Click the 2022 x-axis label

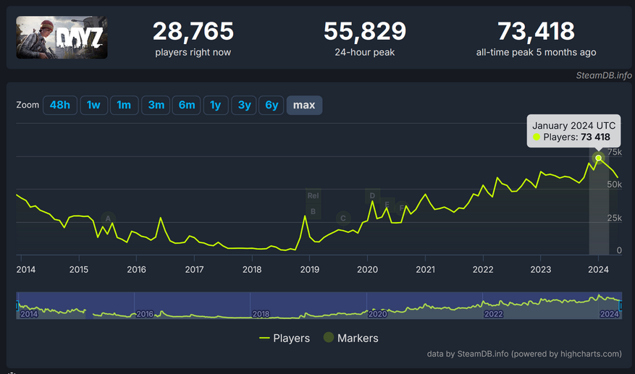[483, 270]
